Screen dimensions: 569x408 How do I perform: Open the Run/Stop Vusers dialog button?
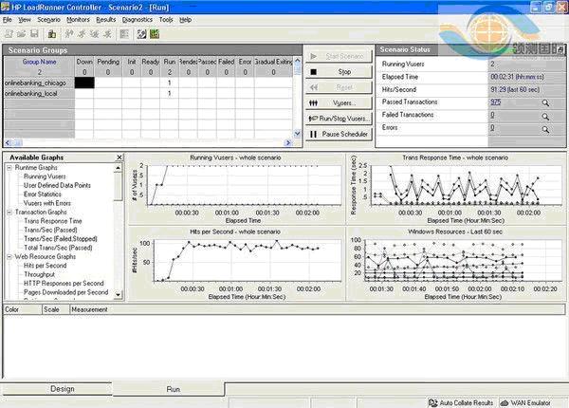[339, 119]
